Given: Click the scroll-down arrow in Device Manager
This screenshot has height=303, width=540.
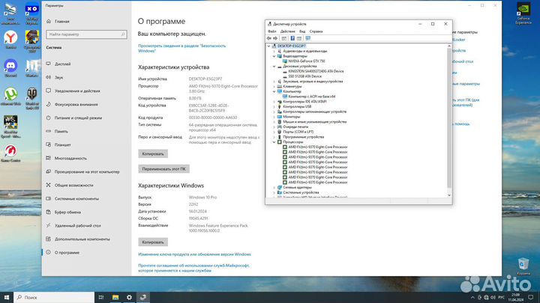Looking at the screenshot, I should [449, 195].
